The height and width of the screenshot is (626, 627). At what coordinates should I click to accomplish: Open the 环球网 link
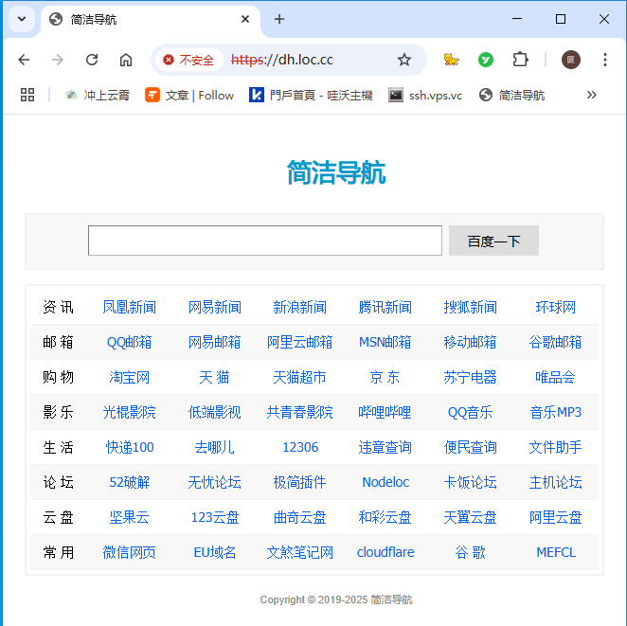(555, 308)
